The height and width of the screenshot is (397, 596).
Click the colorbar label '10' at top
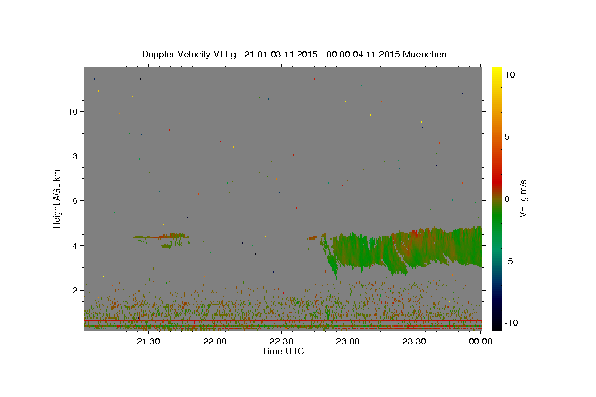coord(509,74)
